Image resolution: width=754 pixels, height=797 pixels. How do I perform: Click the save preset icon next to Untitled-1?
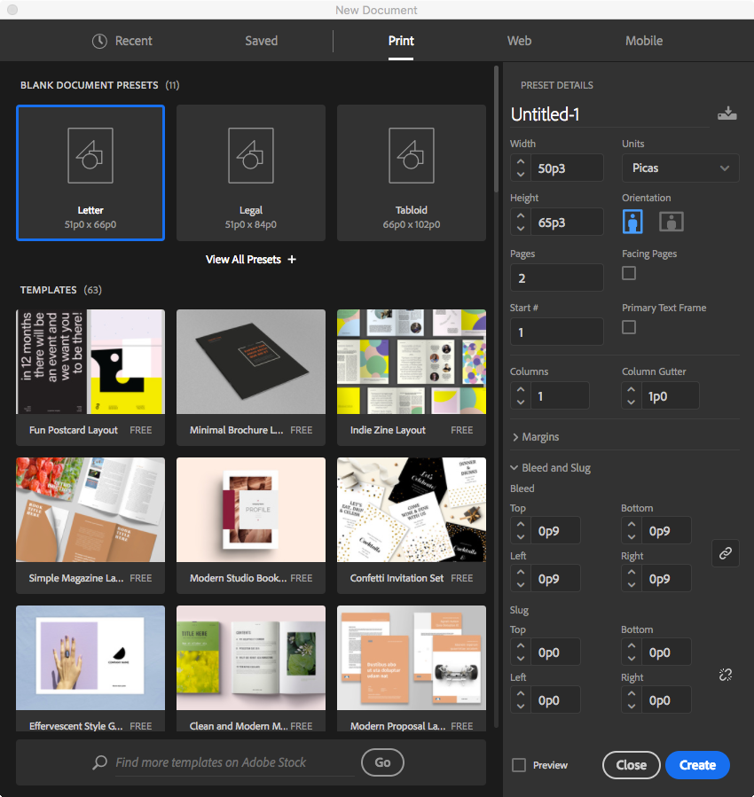(727, 113)
